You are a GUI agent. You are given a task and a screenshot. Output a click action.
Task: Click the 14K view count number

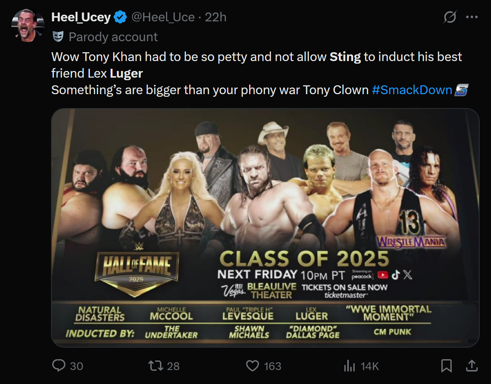tap(369, 366)
